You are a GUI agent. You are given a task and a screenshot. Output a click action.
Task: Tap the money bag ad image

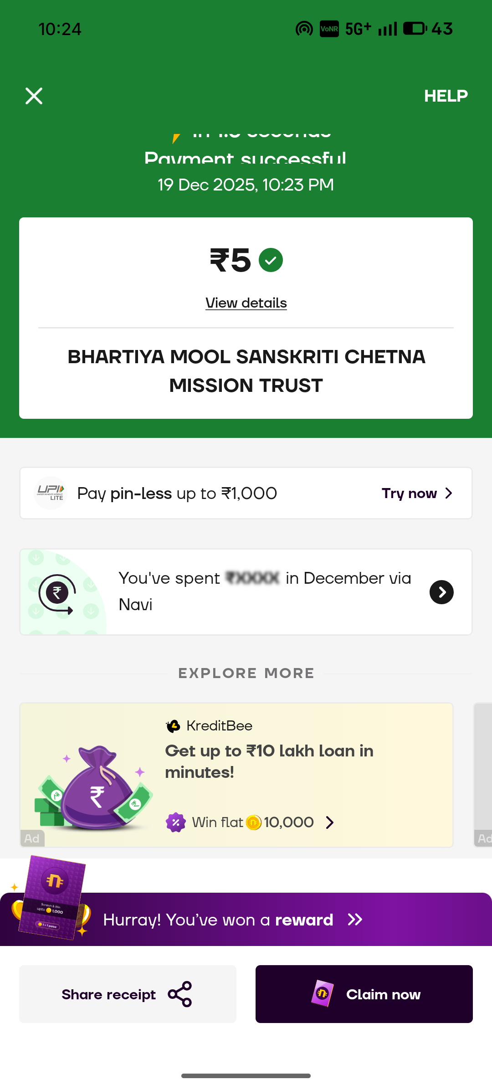95,787
